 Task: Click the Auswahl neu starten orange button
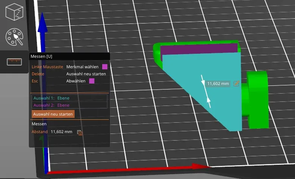pos(53,114)
